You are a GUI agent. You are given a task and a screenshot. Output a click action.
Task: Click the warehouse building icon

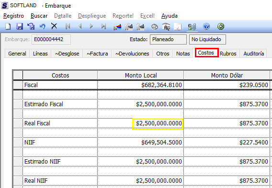click(166, 27)
